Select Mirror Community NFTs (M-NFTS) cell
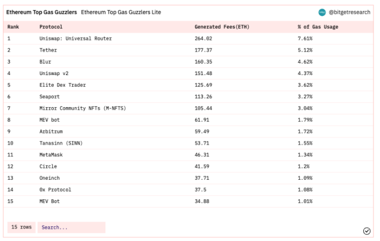 pos(82,108)
